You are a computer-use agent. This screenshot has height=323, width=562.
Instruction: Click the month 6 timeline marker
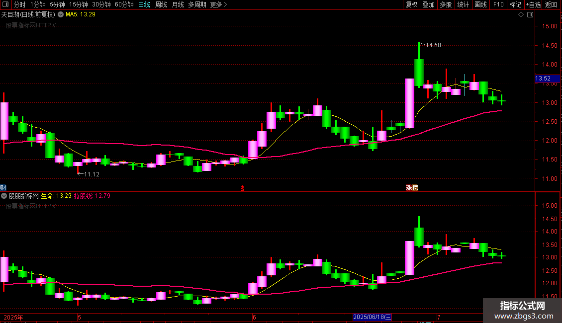(x=254, y=317)
